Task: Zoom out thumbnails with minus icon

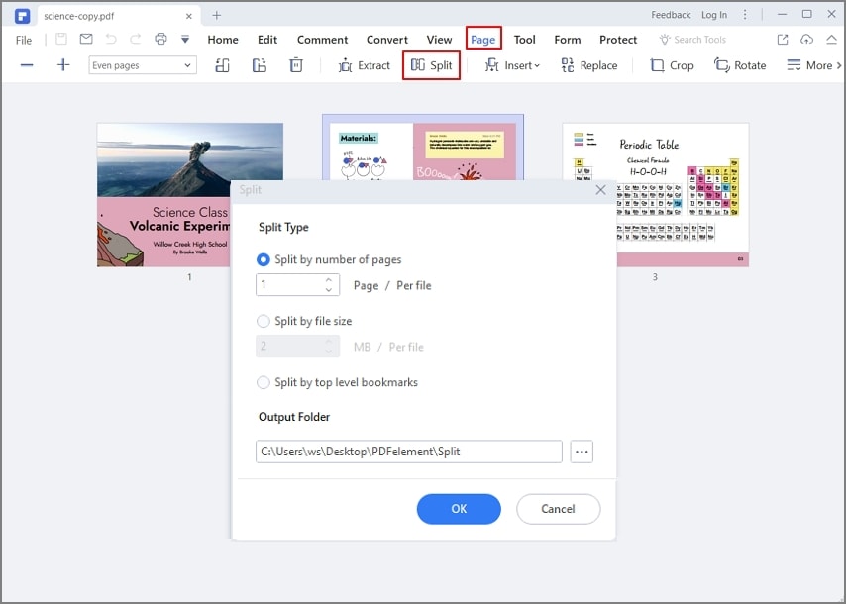Action: 27,65
